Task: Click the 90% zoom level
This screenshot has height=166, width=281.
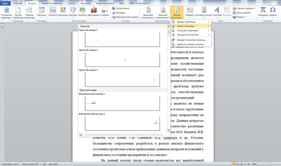Action: (254, 164)
